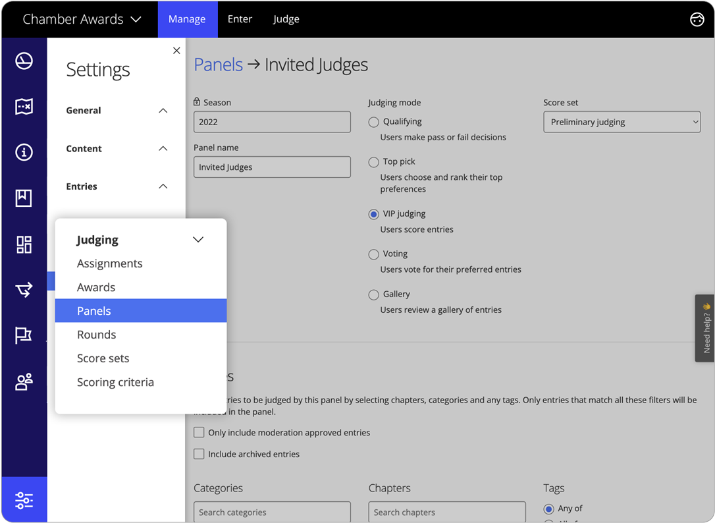
Task: Open the user profile icon top right
Action: (697, 19)
